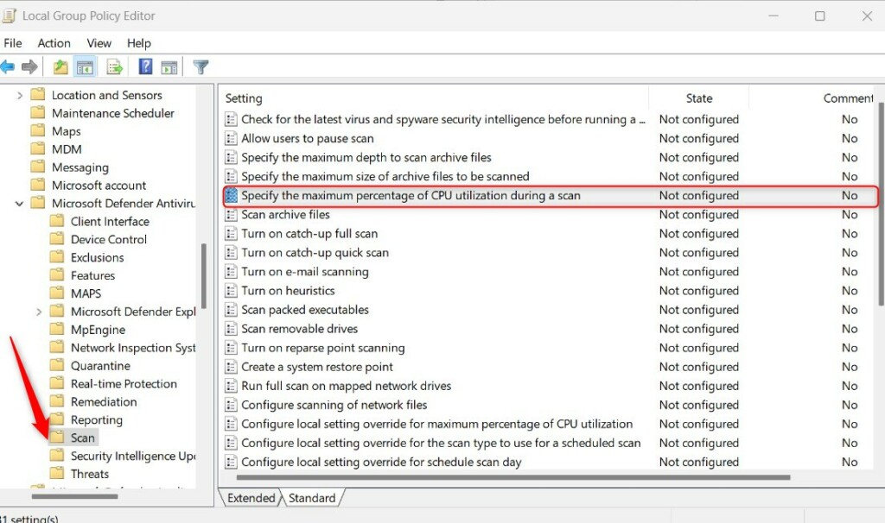Switch to the Standard tab

(312, 498)
